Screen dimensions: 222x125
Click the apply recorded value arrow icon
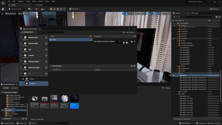click(x=135, y=42)
